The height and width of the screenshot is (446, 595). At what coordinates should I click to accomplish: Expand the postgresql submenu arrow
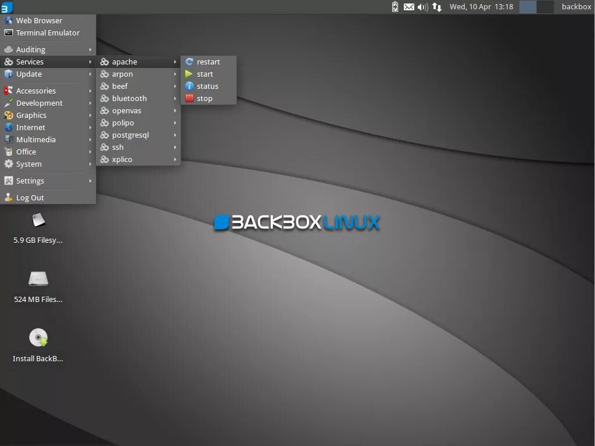[175, 135]
